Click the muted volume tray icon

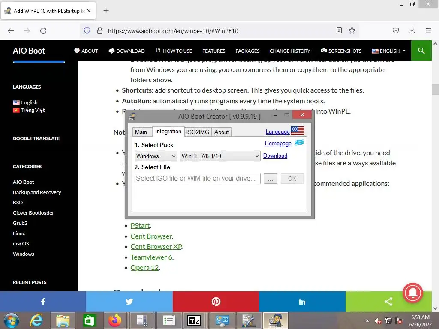point(378,321)
